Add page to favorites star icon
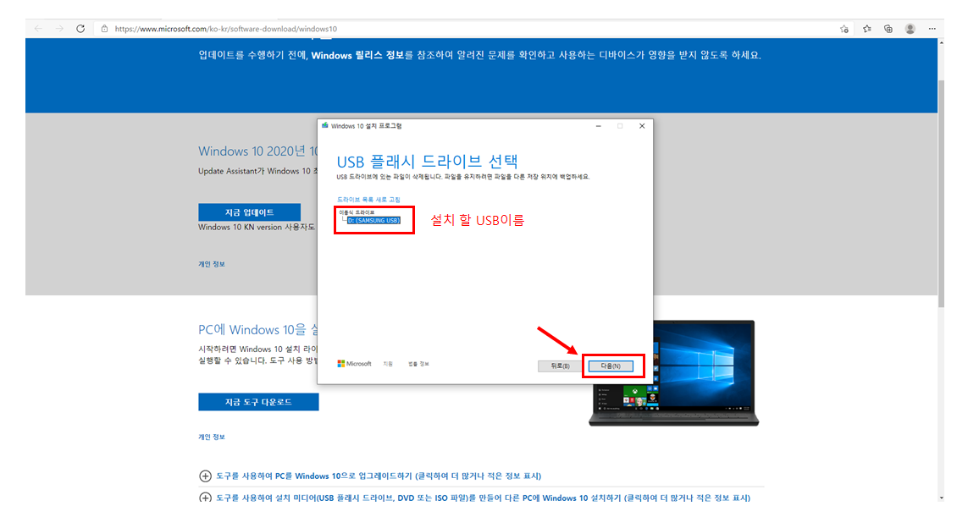 pos(844,29)
